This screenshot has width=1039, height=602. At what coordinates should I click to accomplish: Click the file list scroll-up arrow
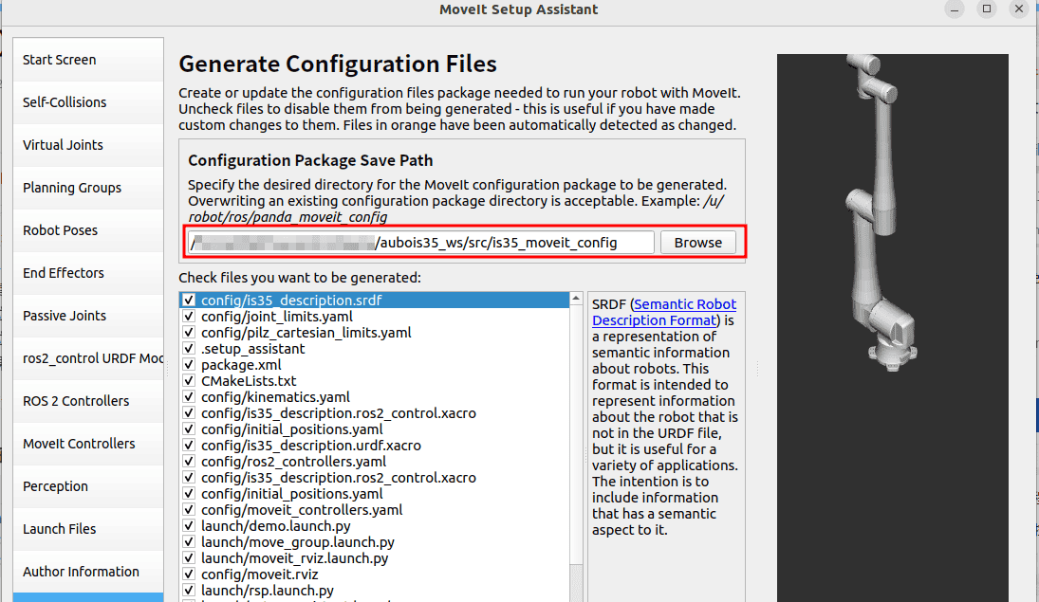click(x=576, y=299)
